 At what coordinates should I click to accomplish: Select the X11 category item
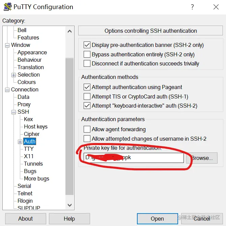28,156
